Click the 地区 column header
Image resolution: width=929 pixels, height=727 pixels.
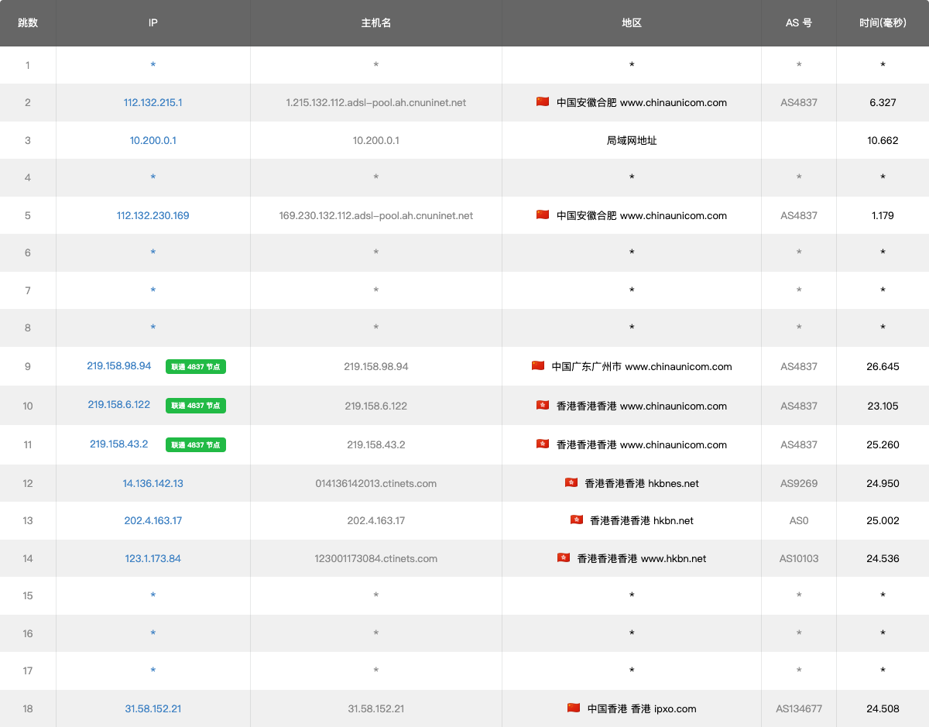(632, 22)
